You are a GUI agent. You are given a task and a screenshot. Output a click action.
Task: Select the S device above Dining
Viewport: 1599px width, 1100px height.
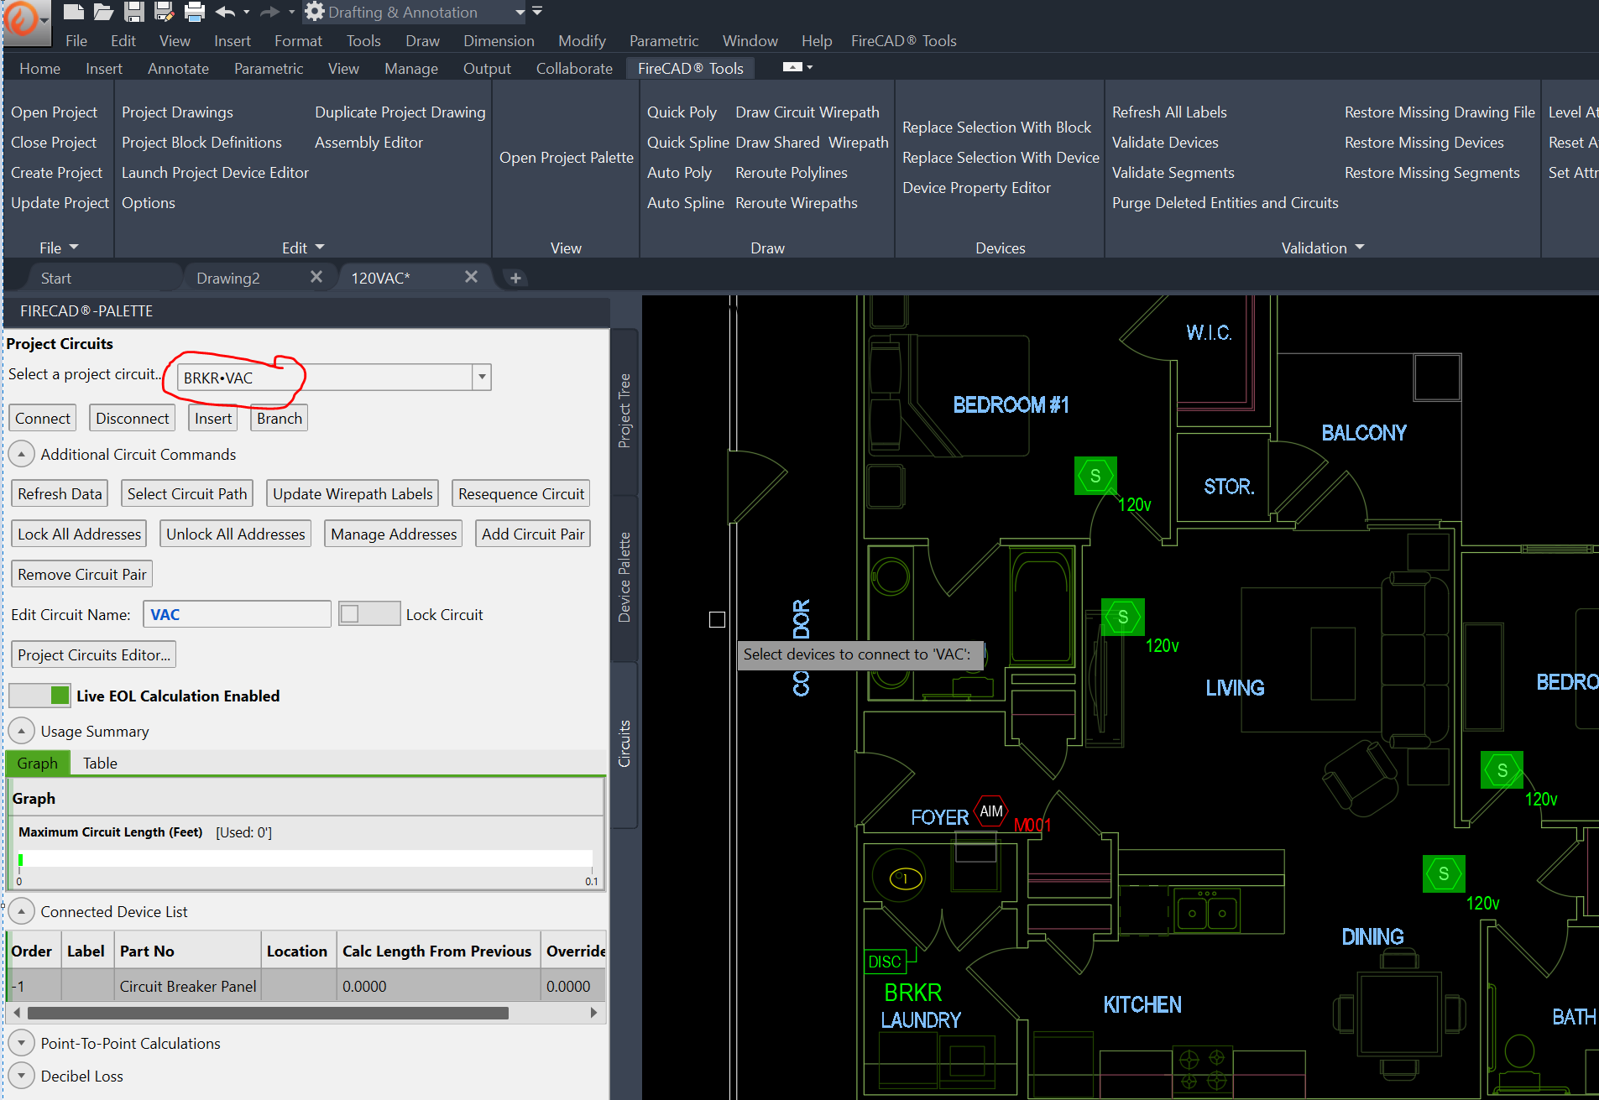(x=1444, y=873)
